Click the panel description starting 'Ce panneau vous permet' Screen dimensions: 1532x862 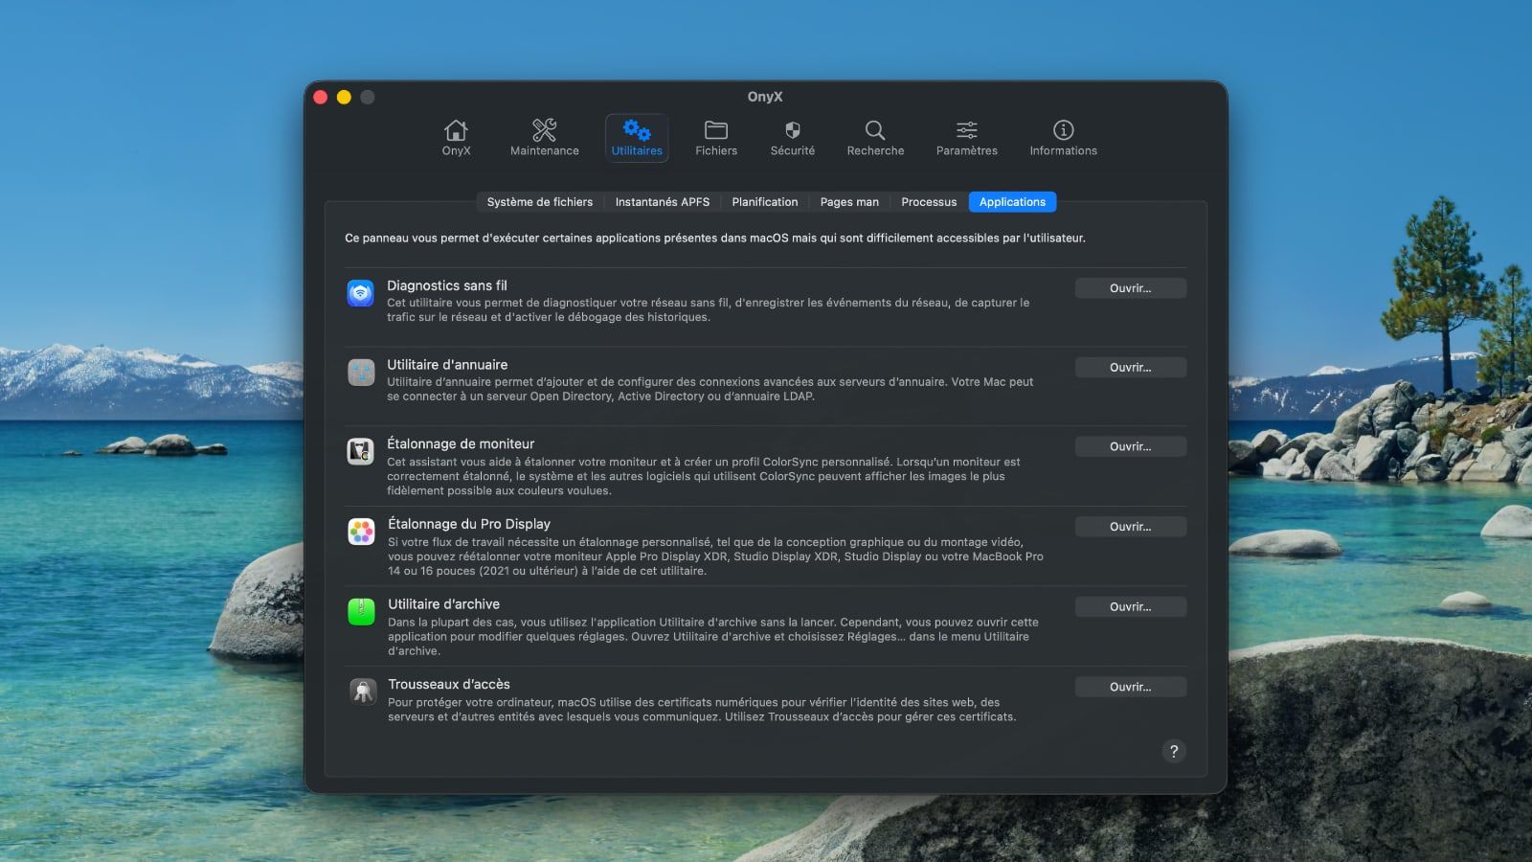[715, 238]
